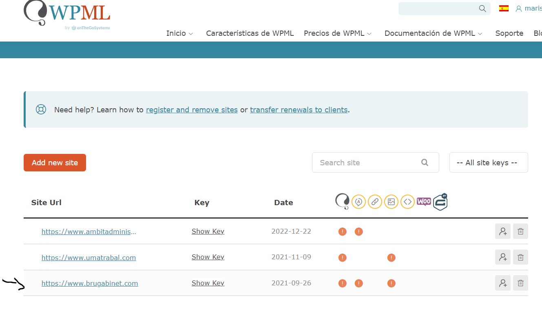Click the WPML core plugin column icon
Viewport: 542px width, 322px height.
click(342, 201)
